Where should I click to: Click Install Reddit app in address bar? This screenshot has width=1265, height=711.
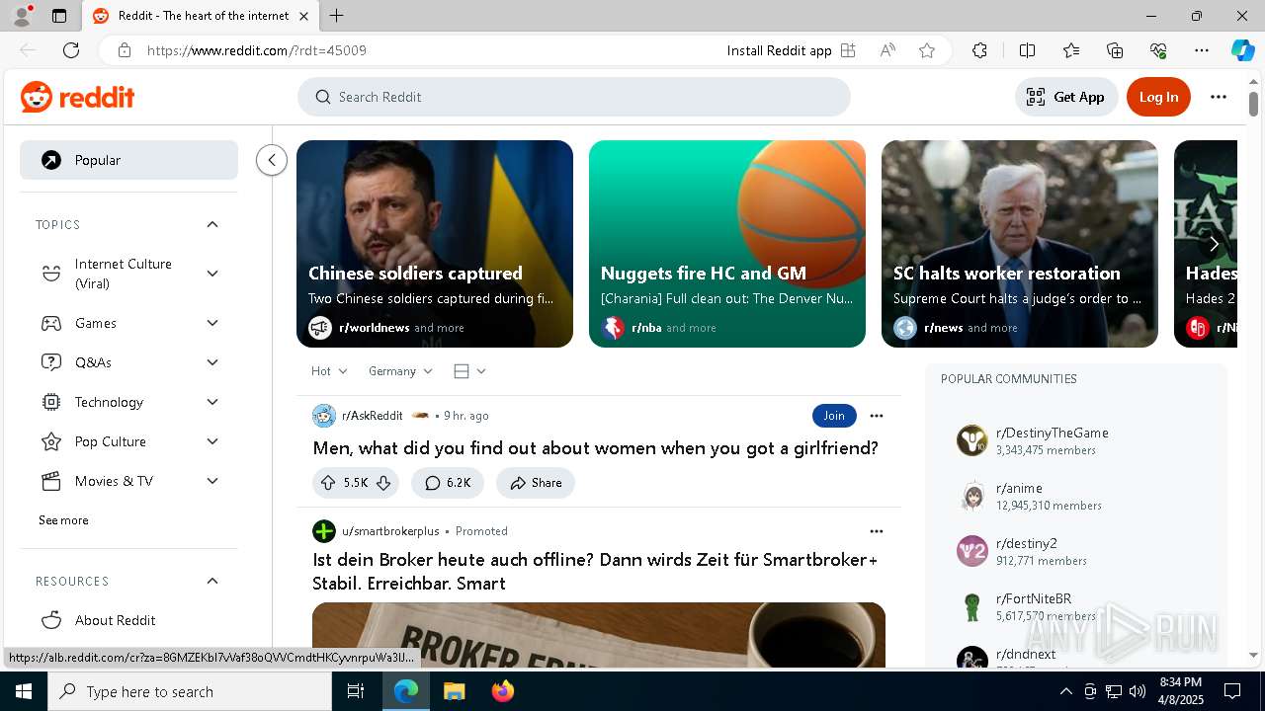(791, 50)
